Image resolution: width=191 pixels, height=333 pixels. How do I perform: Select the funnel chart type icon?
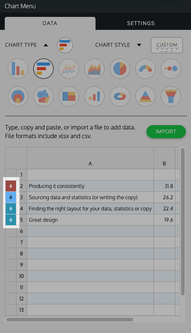[x=171, y=96]
